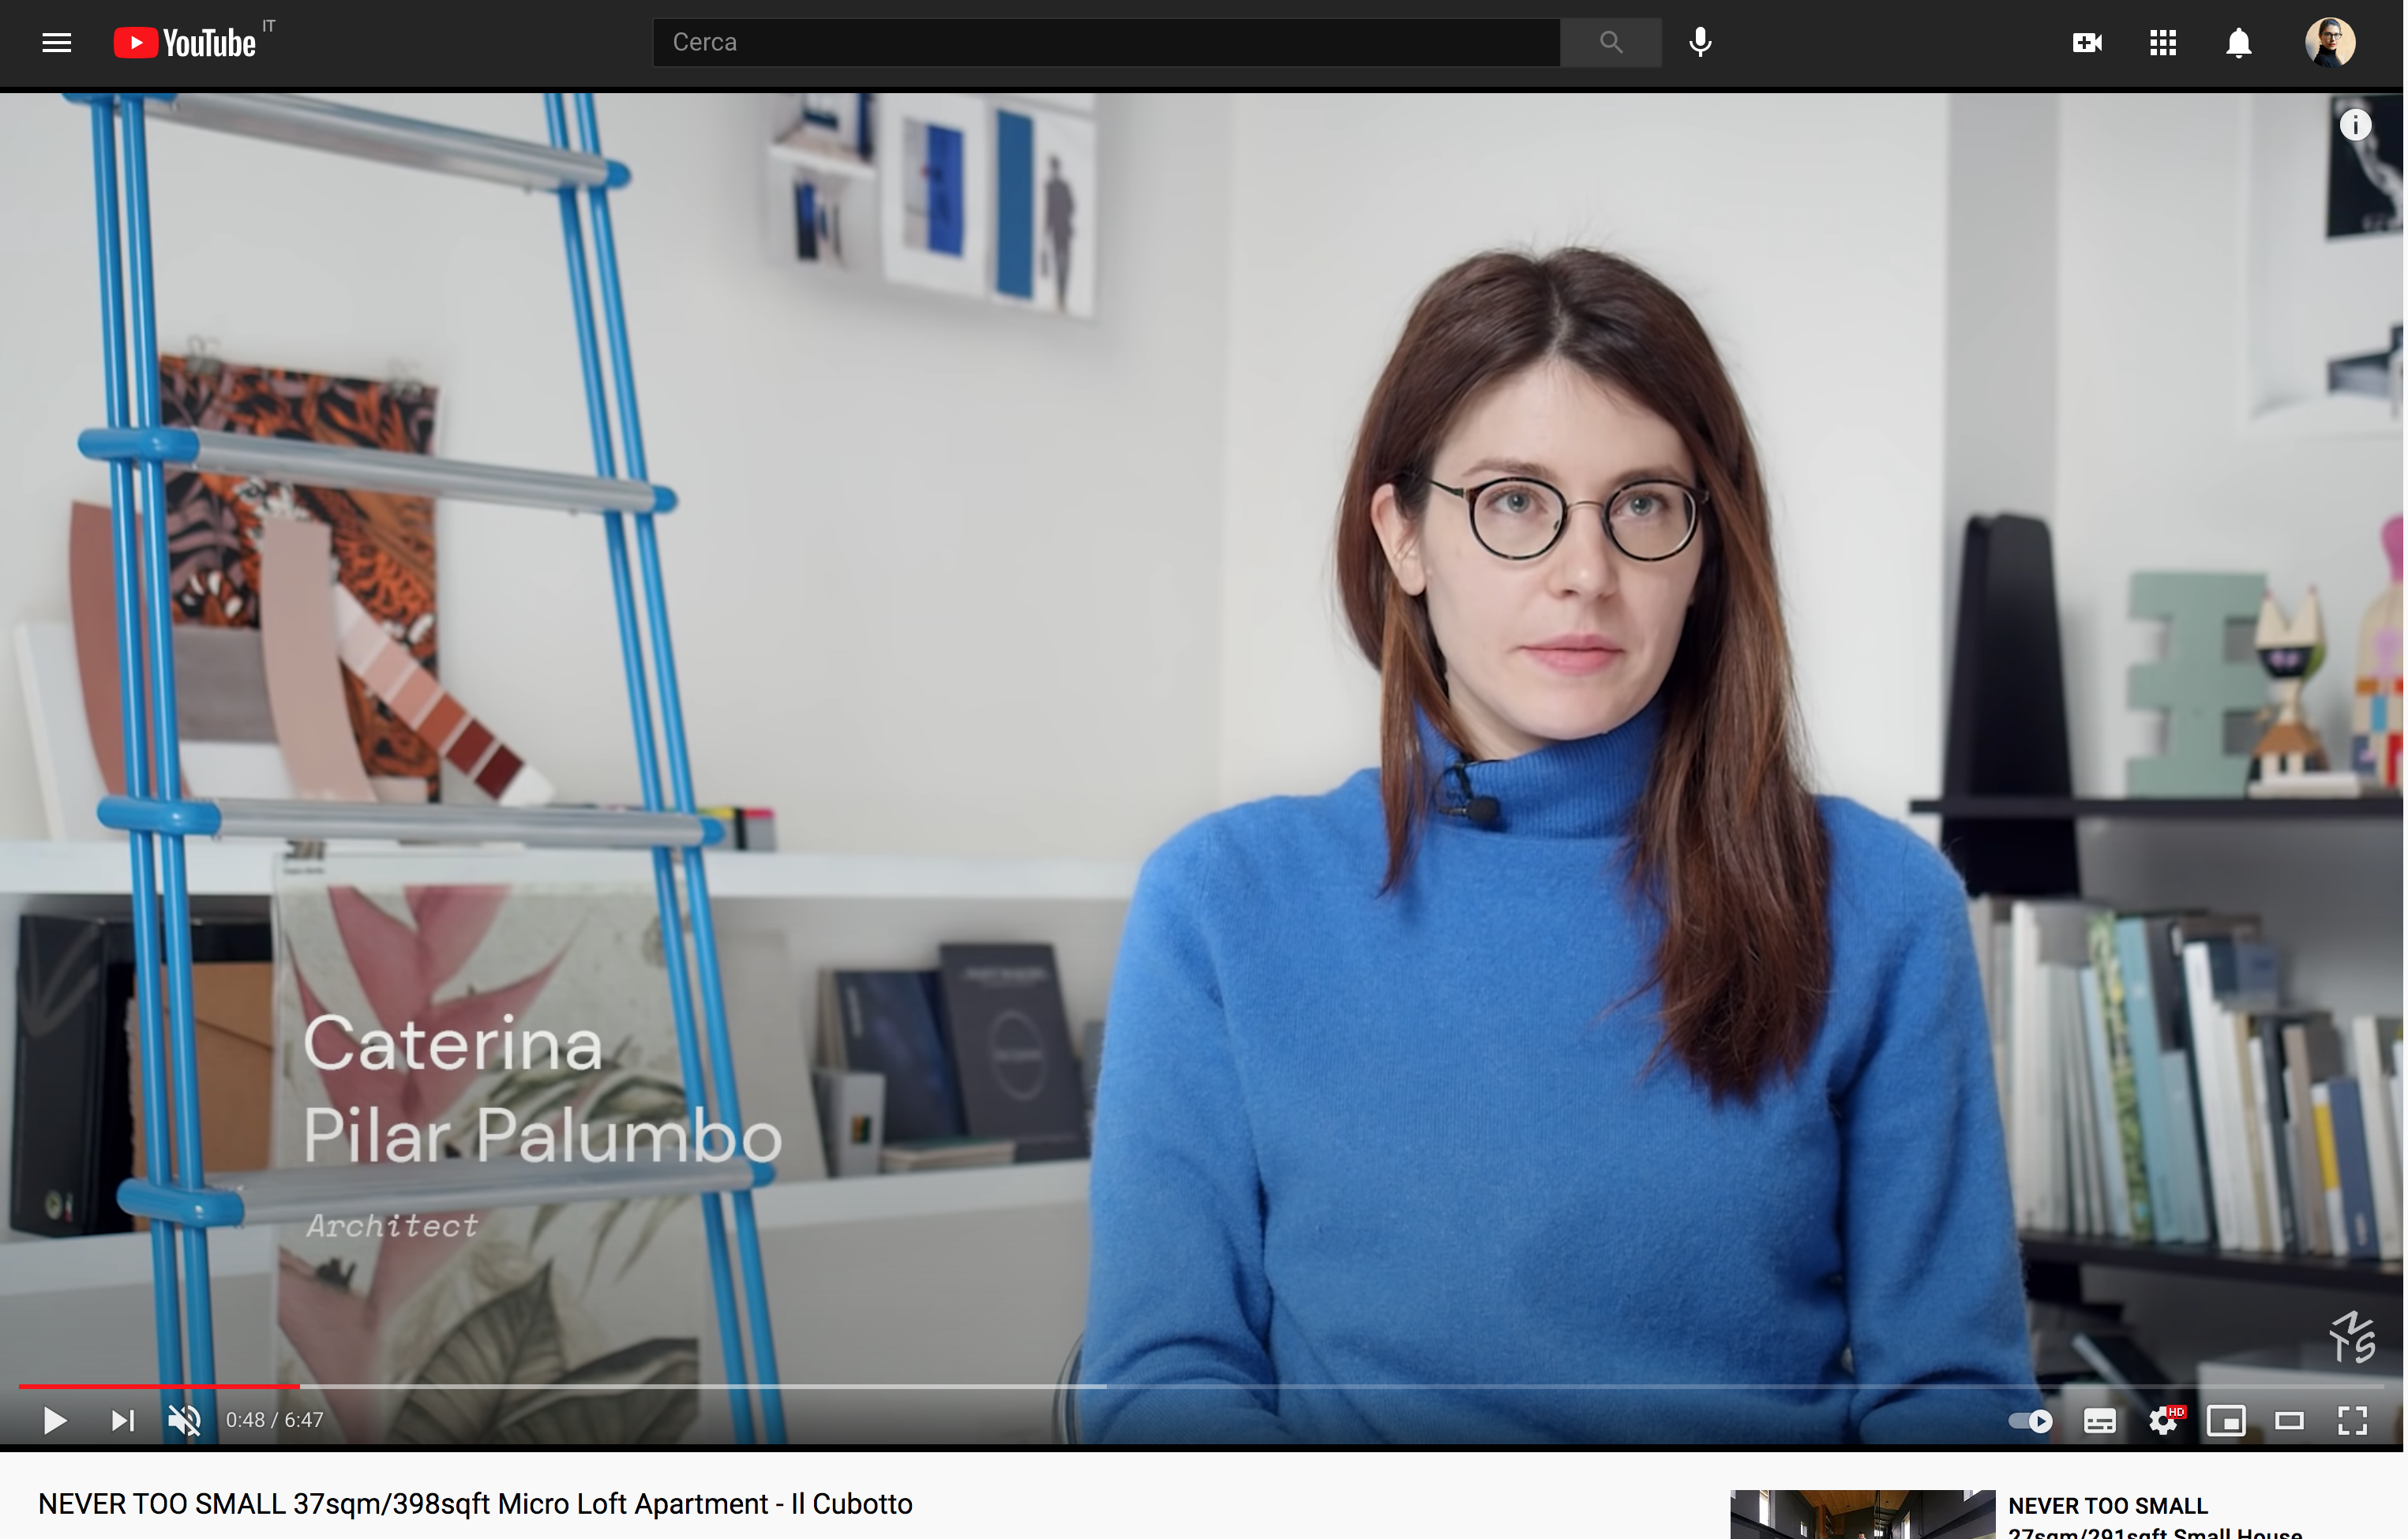Switch to theater mode view
The height and width of the screenshot is (1539, 2408).
[2289, 1420]
